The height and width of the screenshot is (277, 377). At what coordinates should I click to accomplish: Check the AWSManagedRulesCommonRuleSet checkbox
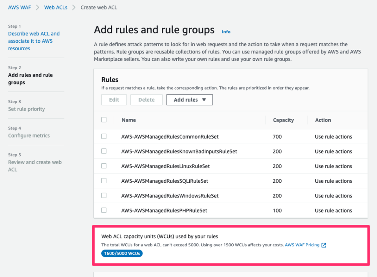pyautogui.click(x=104, y=137)
